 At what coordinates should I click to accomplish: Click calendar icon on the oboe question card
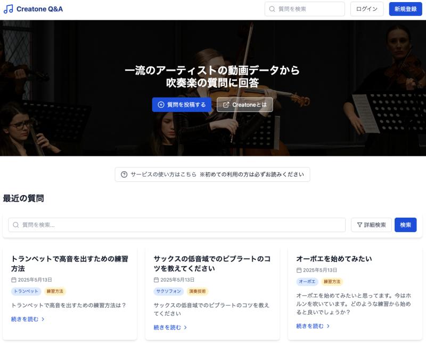[299, 270]
